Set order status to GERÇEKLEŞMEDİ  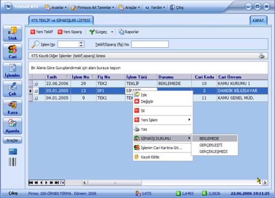coord(215,151)
